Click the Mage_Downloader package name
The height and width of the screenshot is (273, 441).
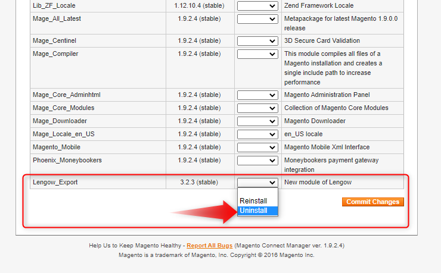[x=60, y=121]
